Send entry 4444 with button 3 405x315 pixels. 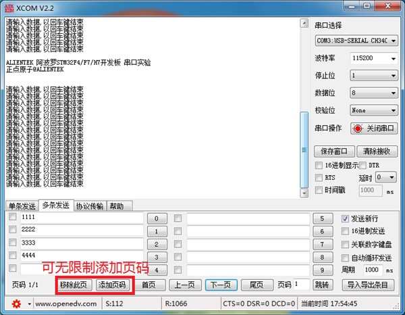[x=157, y=257]
